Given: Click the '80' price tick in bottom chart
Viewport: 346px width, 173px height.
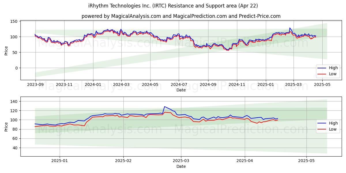Looking at the screenshot, I should click(16, 129).
